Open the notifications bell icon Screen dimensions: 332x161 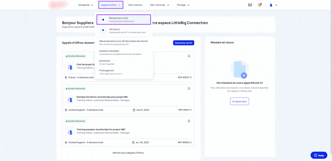(260, 5)
